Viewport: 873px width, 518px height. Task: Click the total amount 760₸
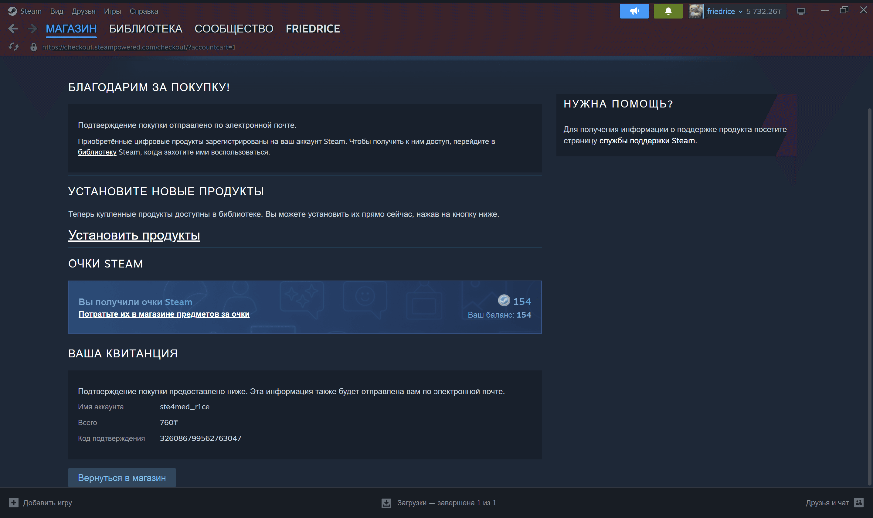[x=169, y=422]
